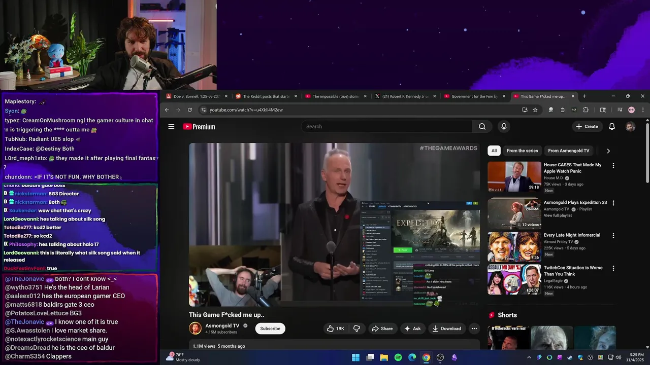Open options for TwitchCon Situation video

click(613, 268)
